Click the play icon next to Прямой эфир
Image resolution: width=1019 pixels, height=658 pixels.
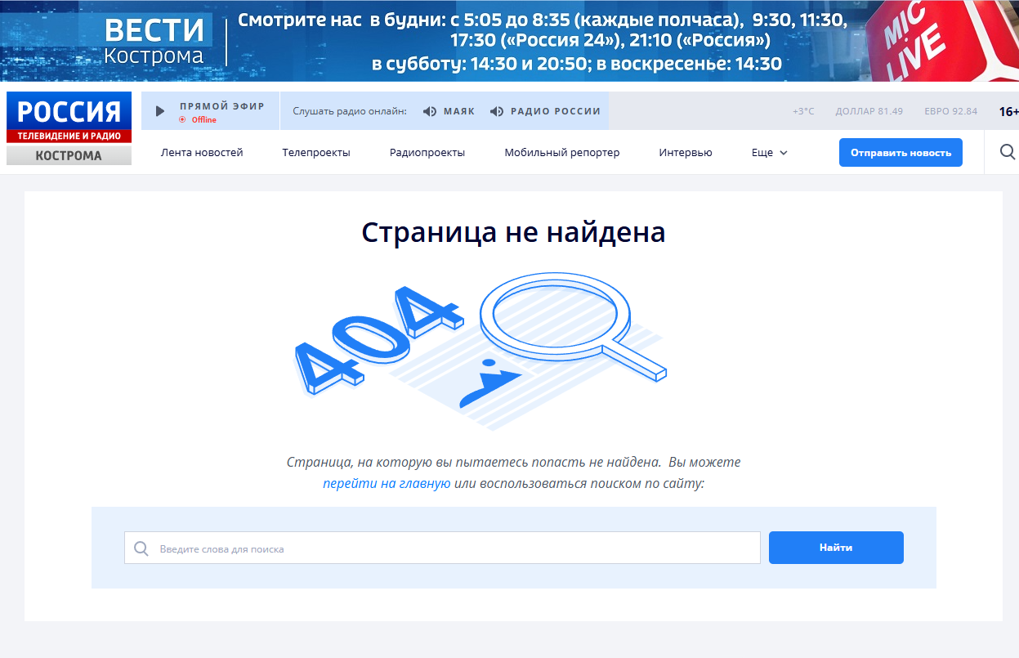160,111
